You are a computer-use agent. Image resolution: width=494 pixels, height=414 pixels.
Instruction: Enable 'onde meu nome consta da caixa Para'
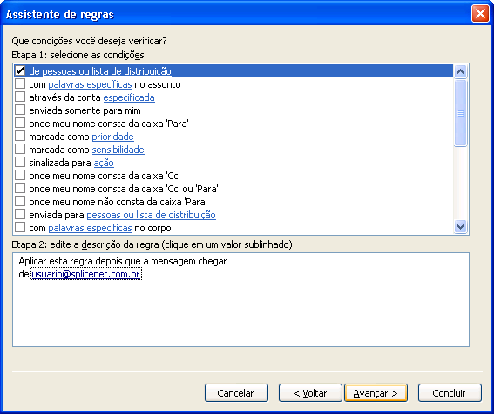click(x=20, y=123)
